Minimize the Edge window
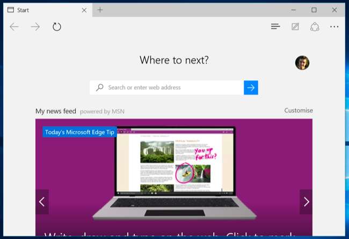 pyautogui.click(x=294, y=10)
